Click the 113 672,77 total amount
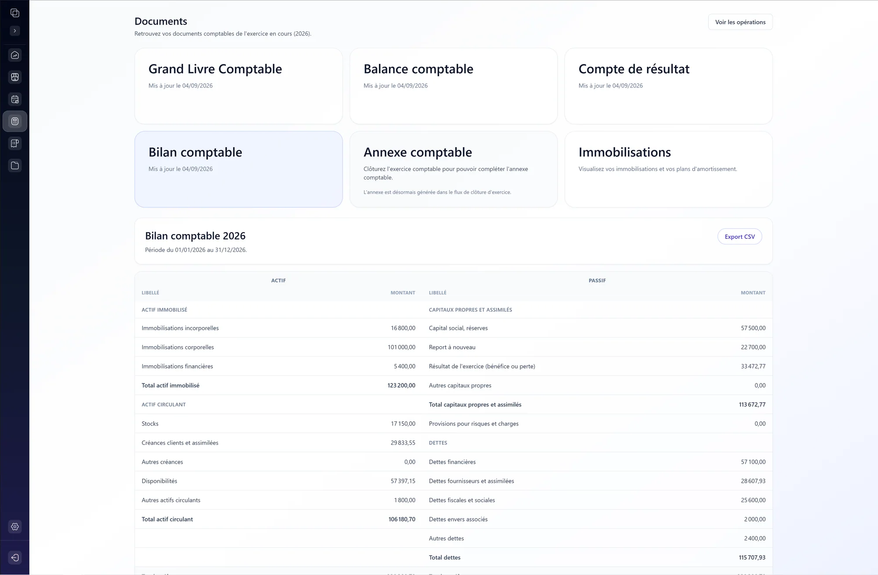878x575 pixels. pos(752,405)
